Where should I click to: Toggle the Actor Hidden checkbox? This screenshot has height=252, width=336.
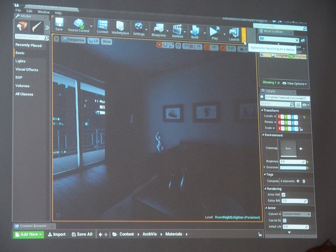tap(283, 195)
